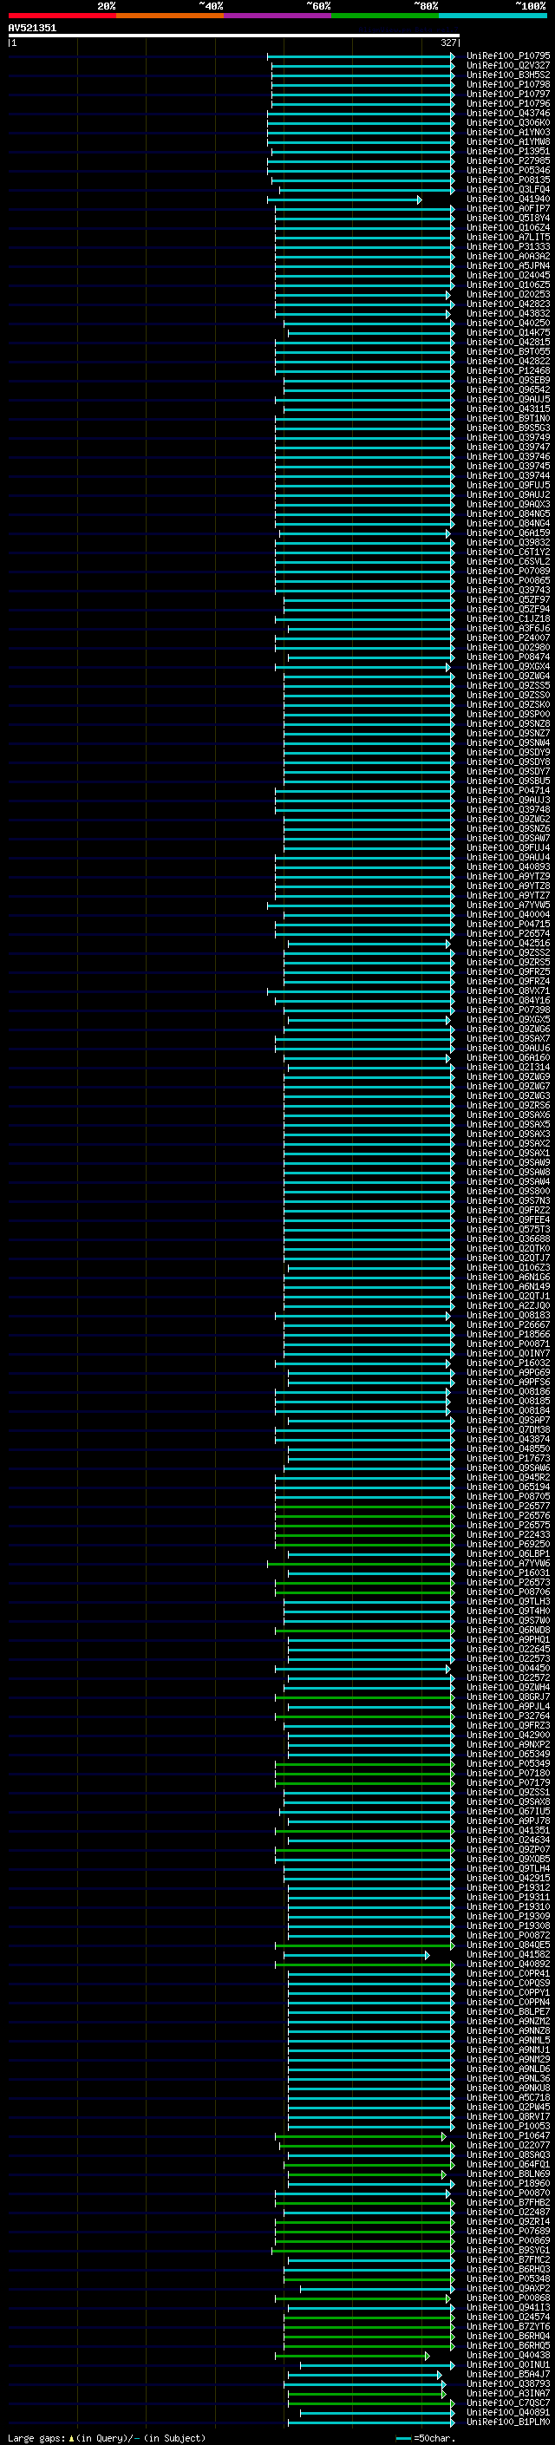Open the UniRef100_P18566 hit
The height and width of the screenshot is (2445, 555).
click(508, 1335)
